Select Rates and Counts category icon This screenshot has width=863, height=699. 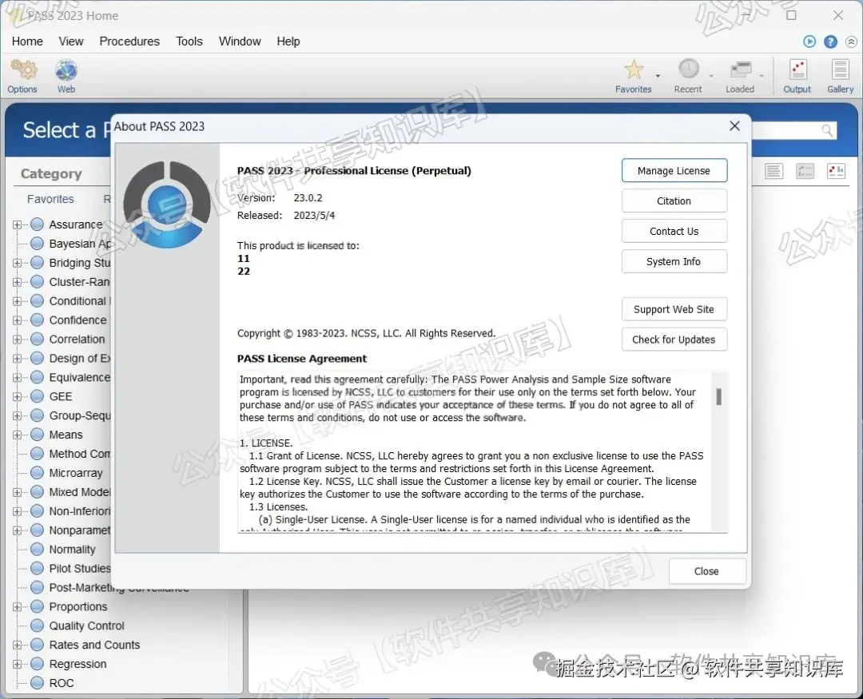pyautogui.click(x=38, y=645)
